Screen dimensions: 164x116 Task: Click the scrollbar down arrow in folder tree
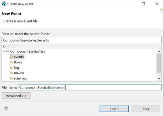pos(159,79)
